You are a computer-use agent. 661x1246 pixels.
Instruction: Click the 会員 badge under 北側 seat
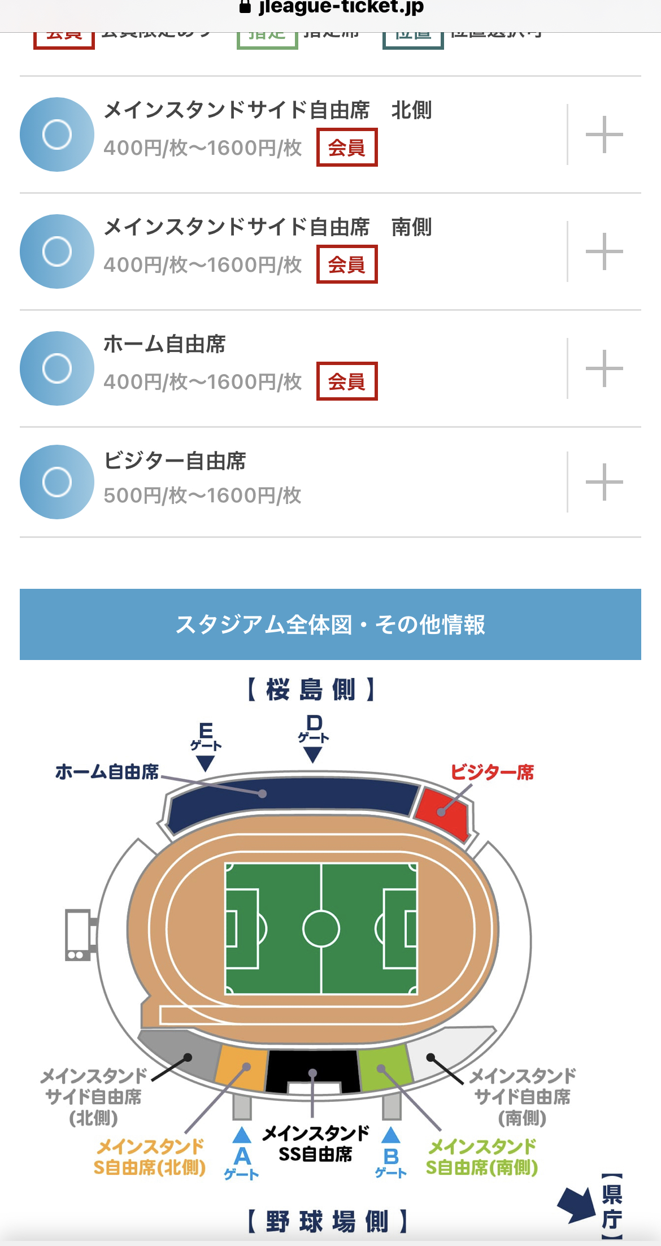coord(347,147)
